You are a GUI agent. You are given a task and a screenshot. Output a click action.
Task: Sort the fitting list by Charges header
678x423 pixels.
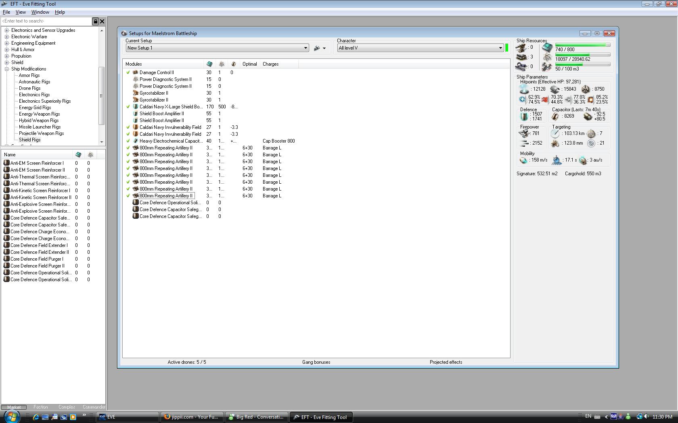coord(280,64)
